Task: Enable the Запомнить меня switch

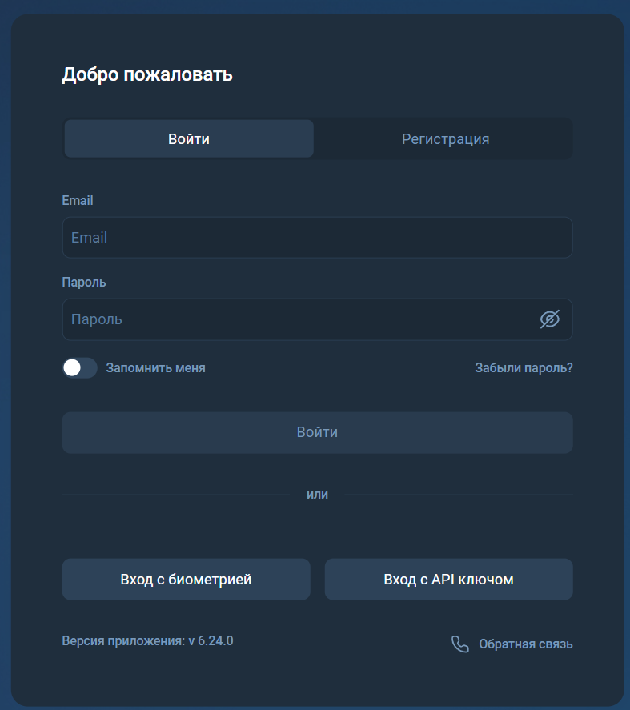Action: 80,367
